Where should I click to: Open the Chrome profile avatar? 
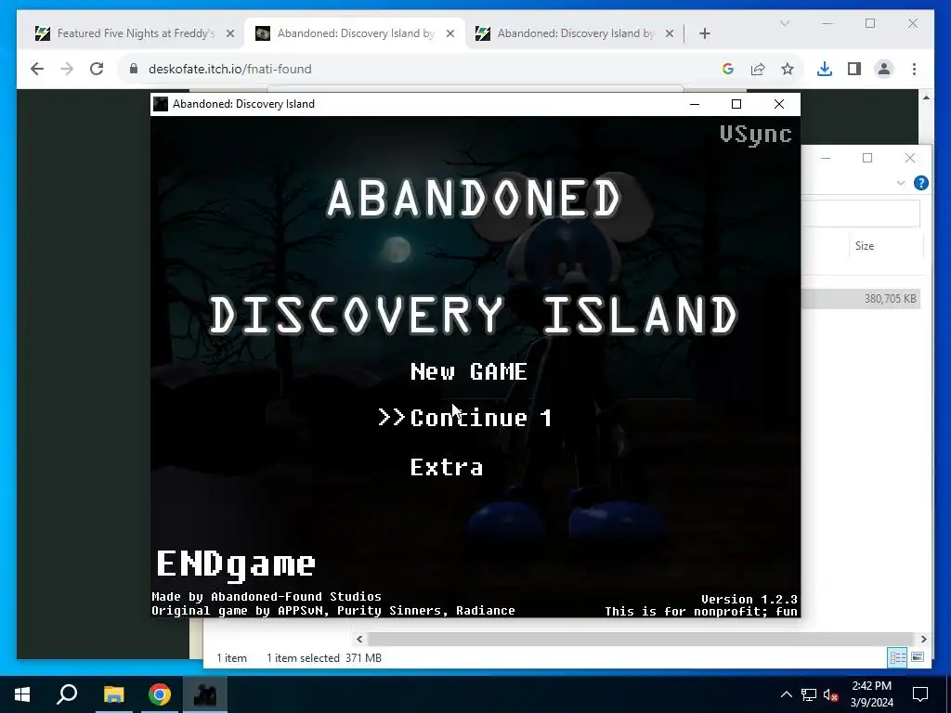[x=884, y=69]
